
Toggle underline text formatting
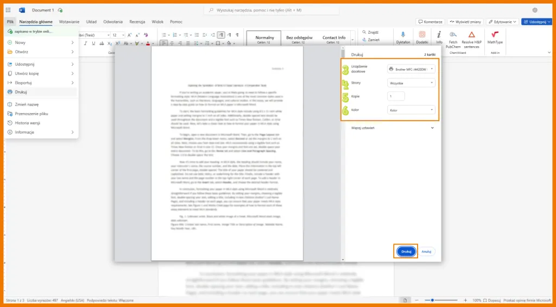coord(93,43)
